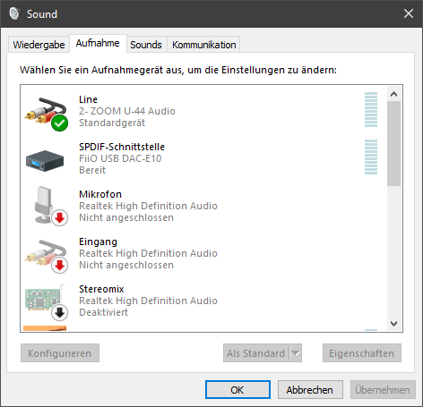Click Abbrechen to cancel
The height and width of the screenshot is (407, 423).
point(310,389)
